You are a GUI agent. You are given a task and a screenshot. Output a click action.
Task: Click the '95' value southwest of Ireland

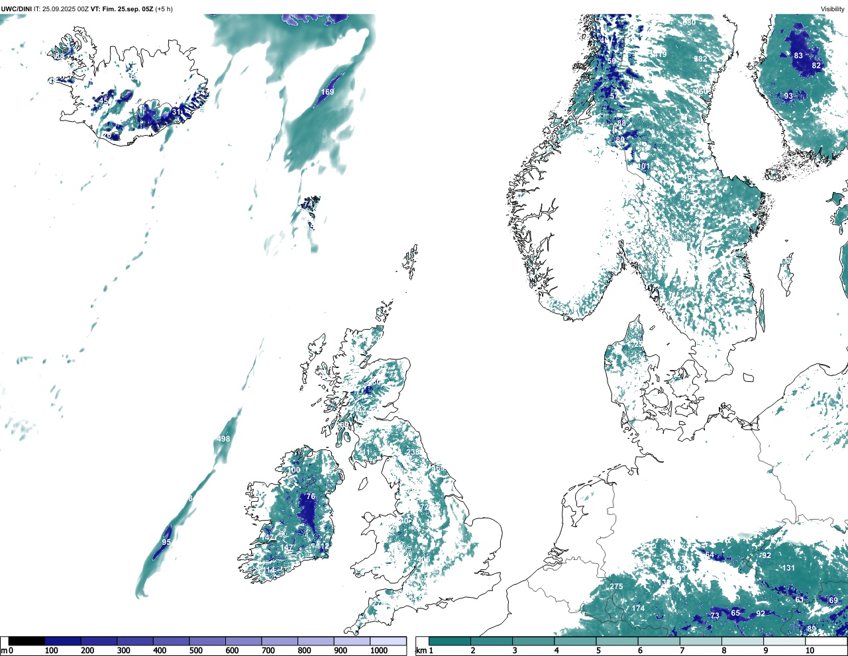(x=166, y=542)
